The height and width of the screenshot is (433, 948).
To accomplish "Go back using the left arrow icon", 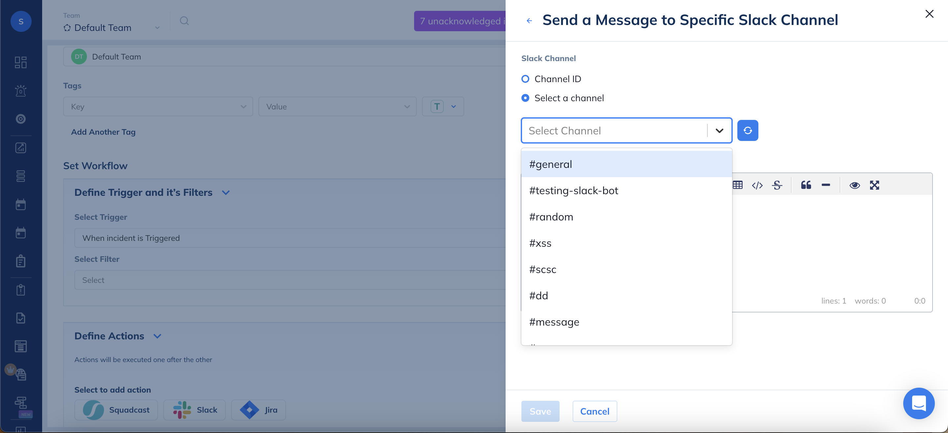I will click(x=529, y=21).
